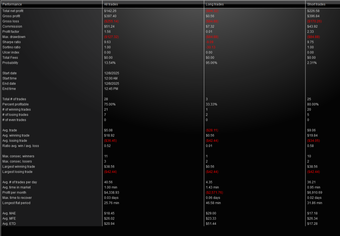The image size is (340, 236).
Task: Click the Profit factor value 1.56
Action: click(x=107, y=32)
